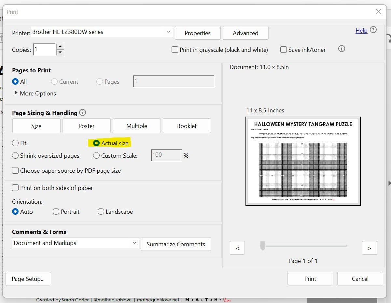The image size is (391, 303).
Task: Click the Help question mark icon
Action: click(x=373, y=30)
